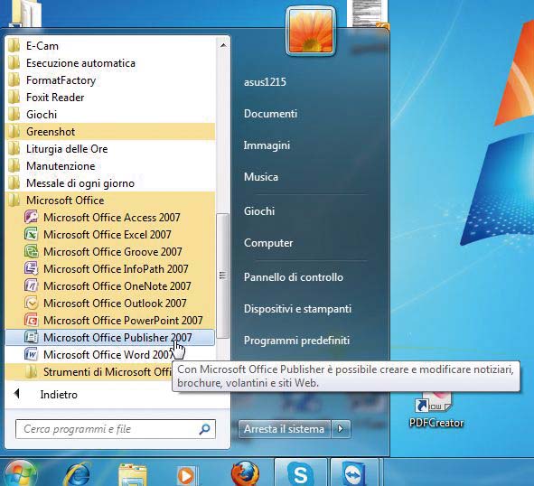Click the Esecuzione automatica folder icon

(x=14, y=63)
